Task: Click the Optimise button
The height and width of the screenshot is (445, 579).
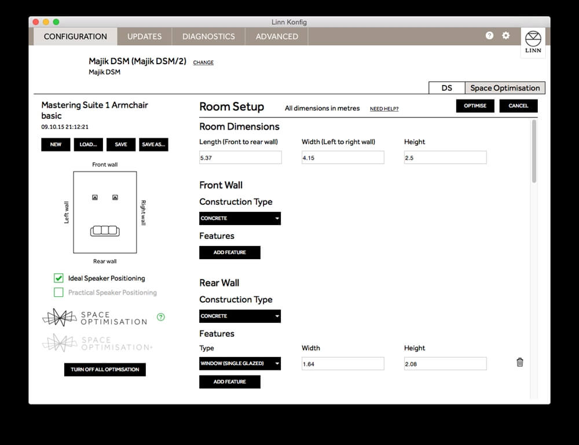Action: pyautogui.click(x=475, y=106)
